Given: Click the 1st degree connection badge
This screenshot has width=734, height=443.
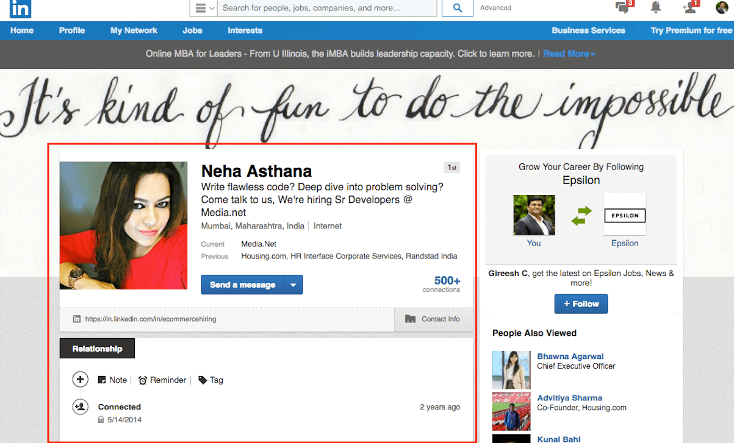Looking at the screenshot, I should 452,168.
